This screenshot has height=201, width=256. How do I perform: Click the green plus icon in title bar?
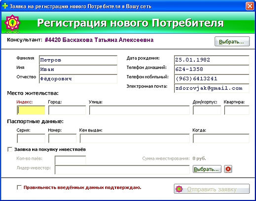(x=5, y=6)
